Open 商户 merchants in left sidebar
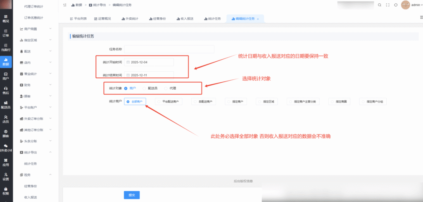The width and height of the screenshot is (423, 202). pyautogui.click(x=6, y=76)
